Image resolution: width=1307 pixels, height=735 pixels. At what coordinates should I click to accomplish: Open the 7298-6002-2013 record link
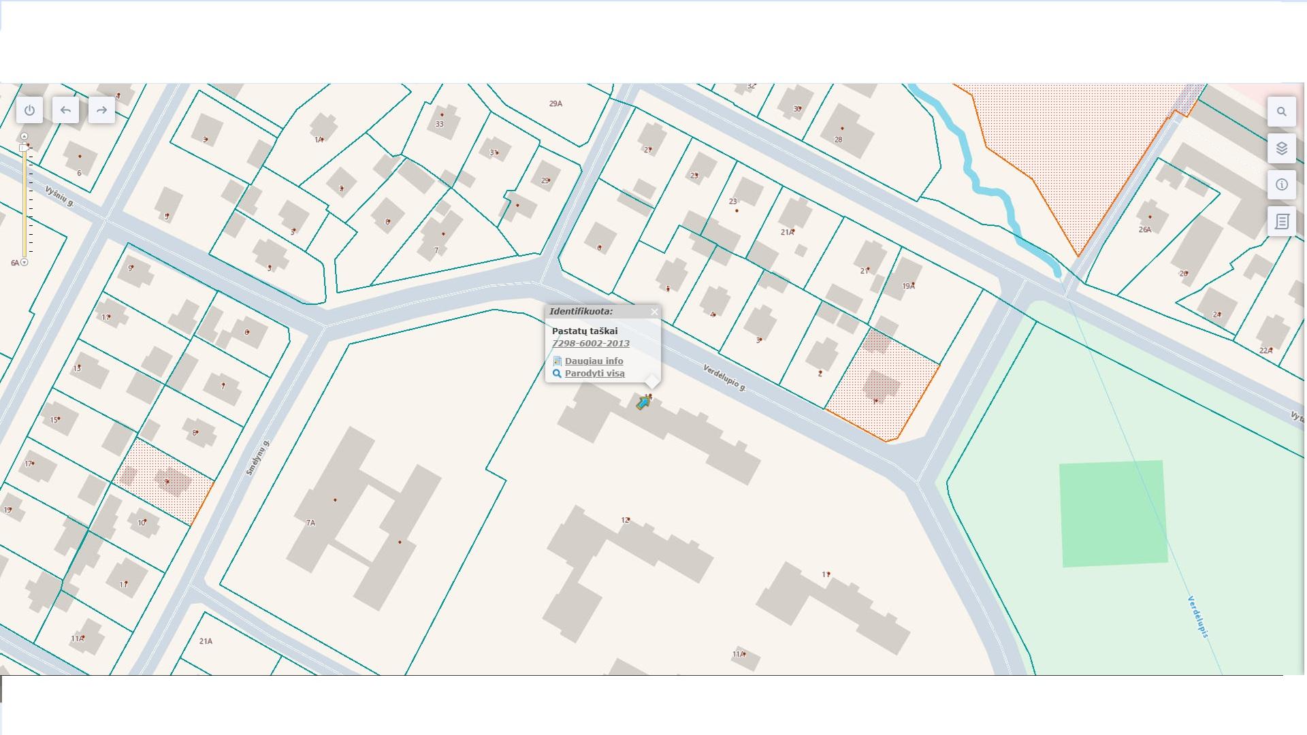point(590,343)
